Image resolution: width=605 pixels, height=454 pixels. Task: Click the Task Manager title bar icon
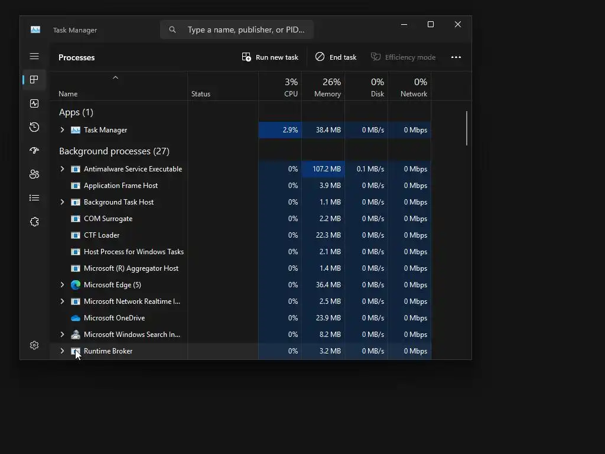click(35, 30)
